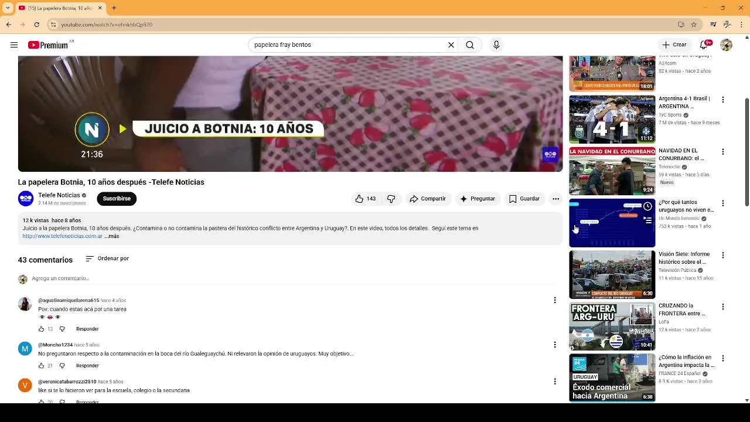
Task: Click the video player frame
Action: point(290,114)
